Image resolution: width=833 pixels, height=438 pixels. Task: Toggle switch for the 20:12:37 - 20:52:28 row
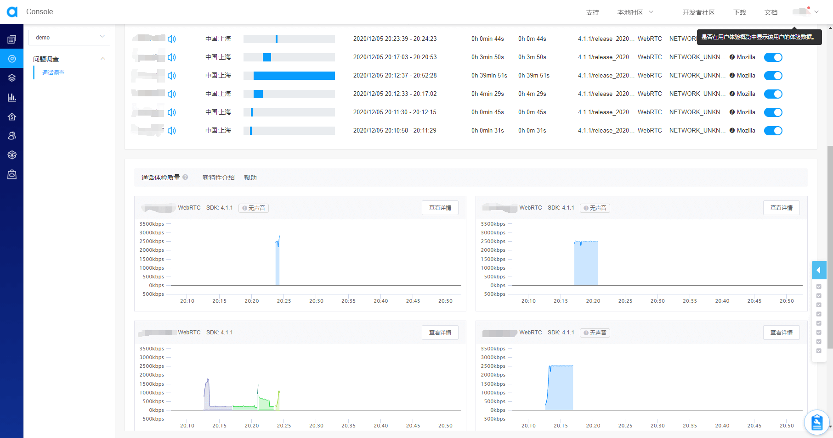coord(773,76)
